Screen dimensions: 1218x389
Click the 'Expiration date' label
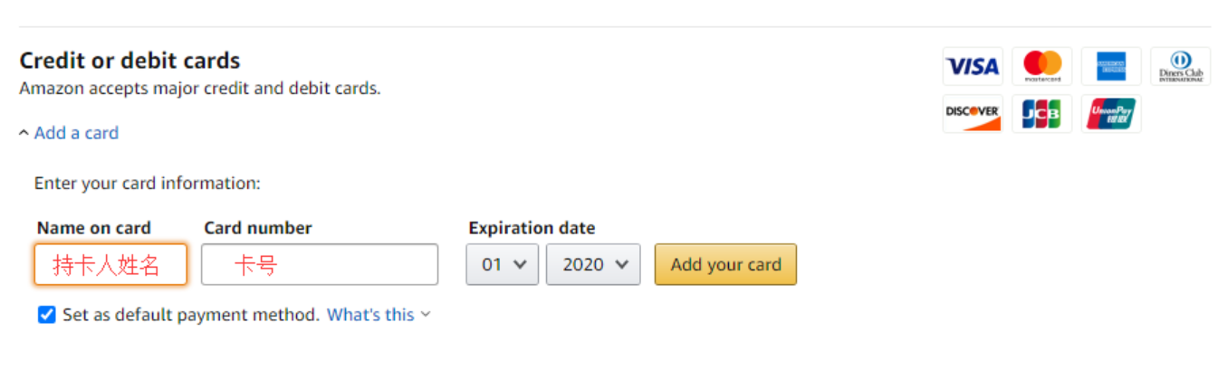click(x=532, y=228)
